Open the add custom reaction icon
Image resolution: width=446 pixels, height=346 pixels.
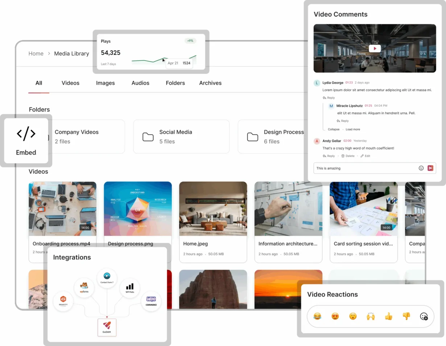(x=424, y=316)
